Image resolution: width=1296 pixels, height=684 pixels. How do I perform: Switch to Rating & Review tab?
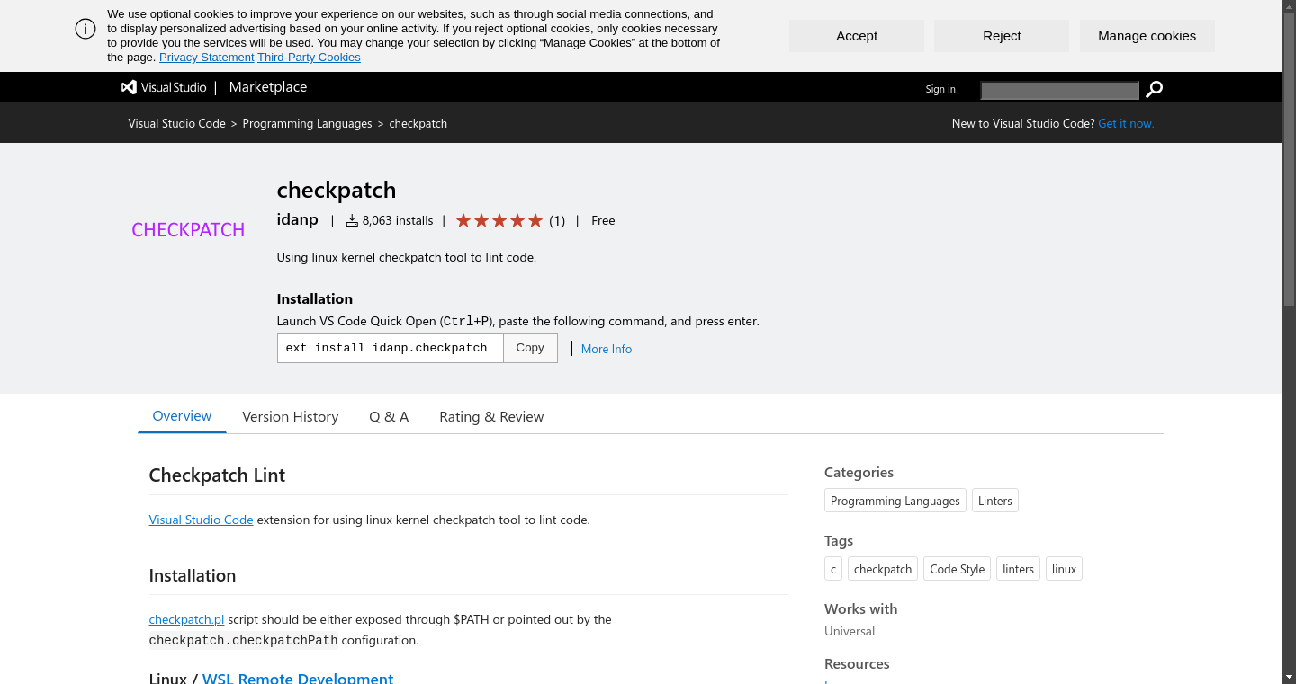[491, 417]
